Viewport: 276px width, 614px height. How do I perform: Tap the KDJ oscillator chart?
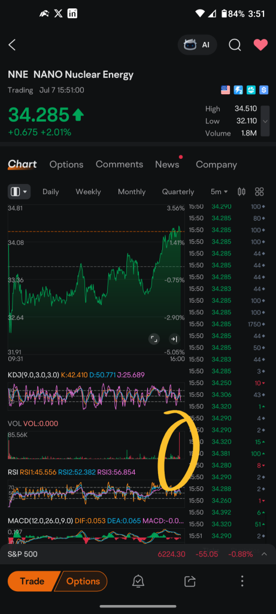(96, 396)
